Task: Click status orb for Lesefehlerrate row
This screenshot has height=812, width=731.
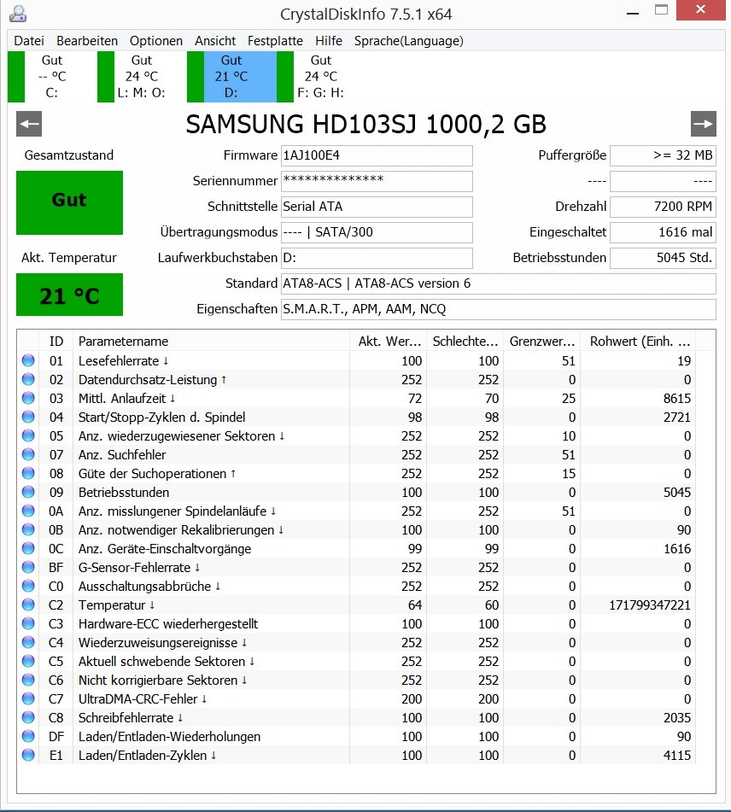Action: tap(28, 360)
